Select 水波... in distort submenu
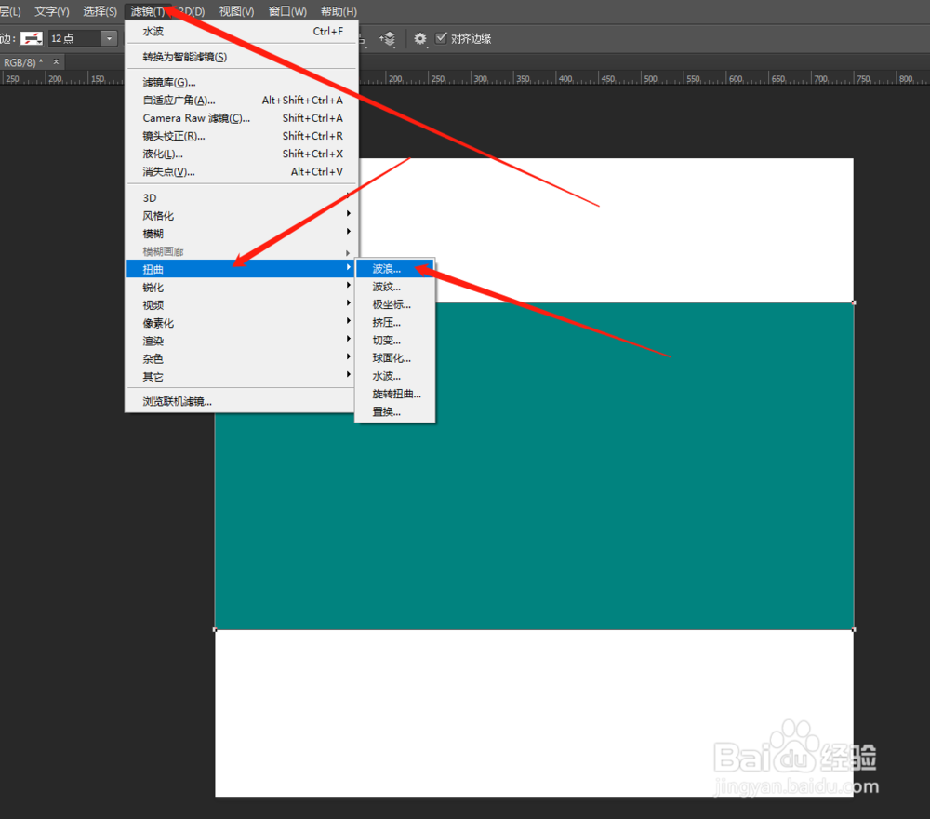The image size is (930, 819). [395, 376]
